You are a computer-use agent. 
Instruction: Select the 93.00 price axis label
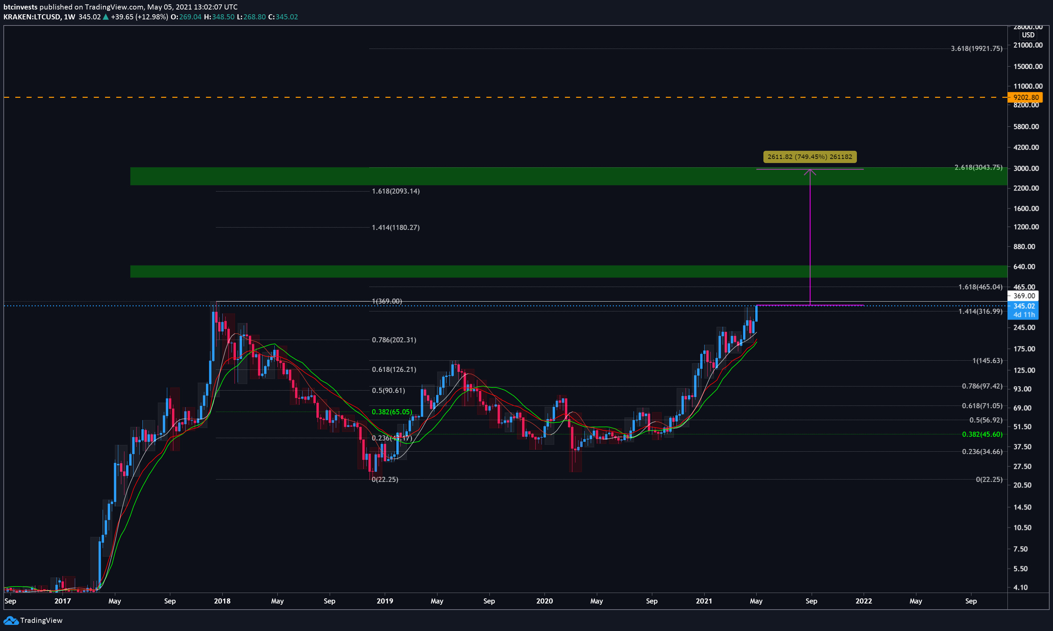[x=1022, y=390]
